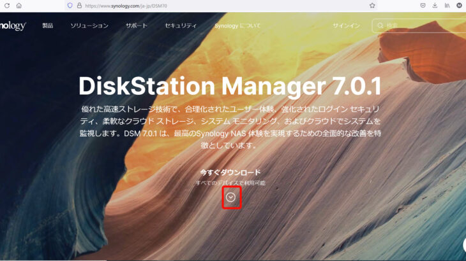The height and width of the screenshot is (261, 466).
Task: Click the circled down-arrow download button
Action: [231, 197]
